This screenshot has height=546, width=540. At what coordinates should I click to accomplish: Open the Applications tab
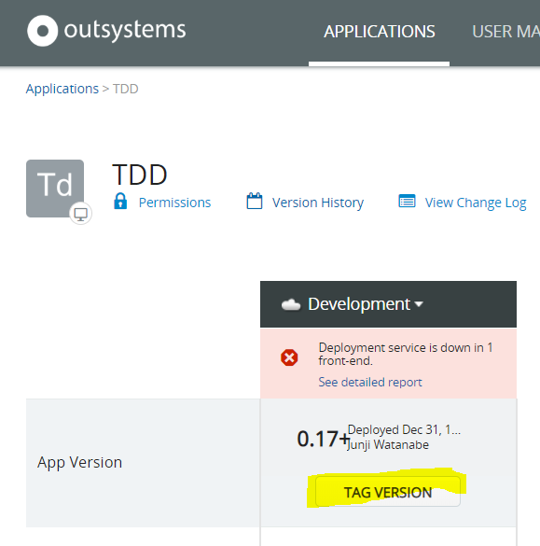point(380,32)
